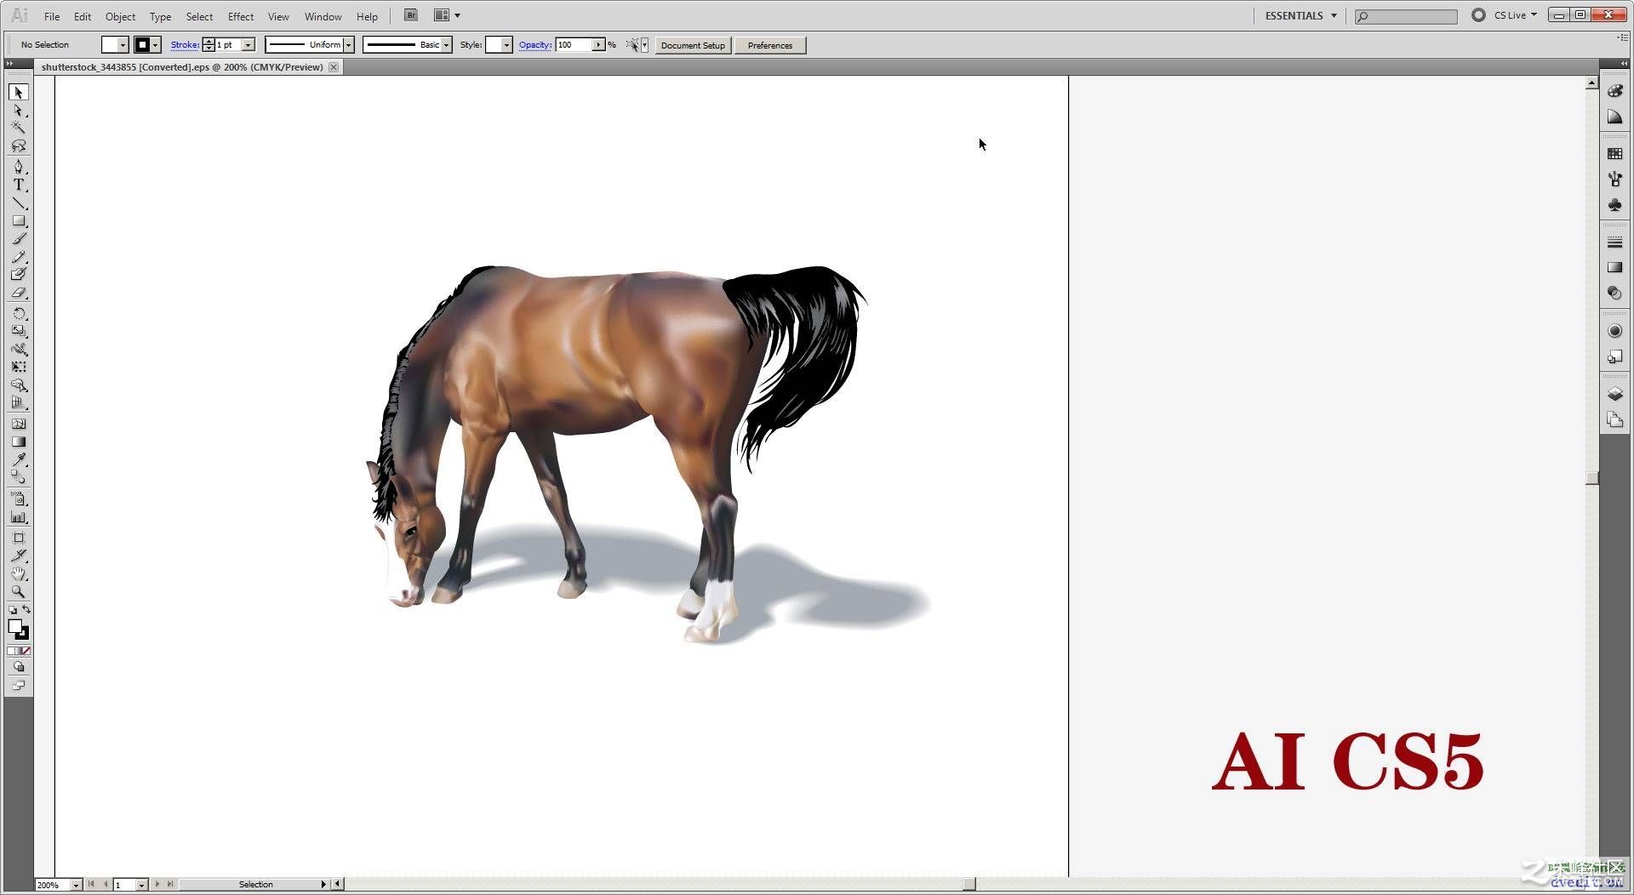The image size is (1634, 895).
Task: Open the stroke weight dropdown
Action: point(249,45)
